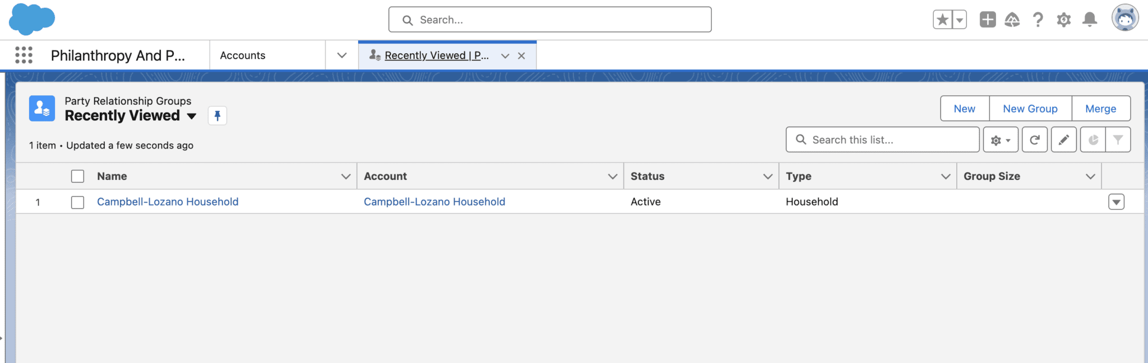Refresh the list with the reload icon

pyautogui.click(x=1035, y=139)
